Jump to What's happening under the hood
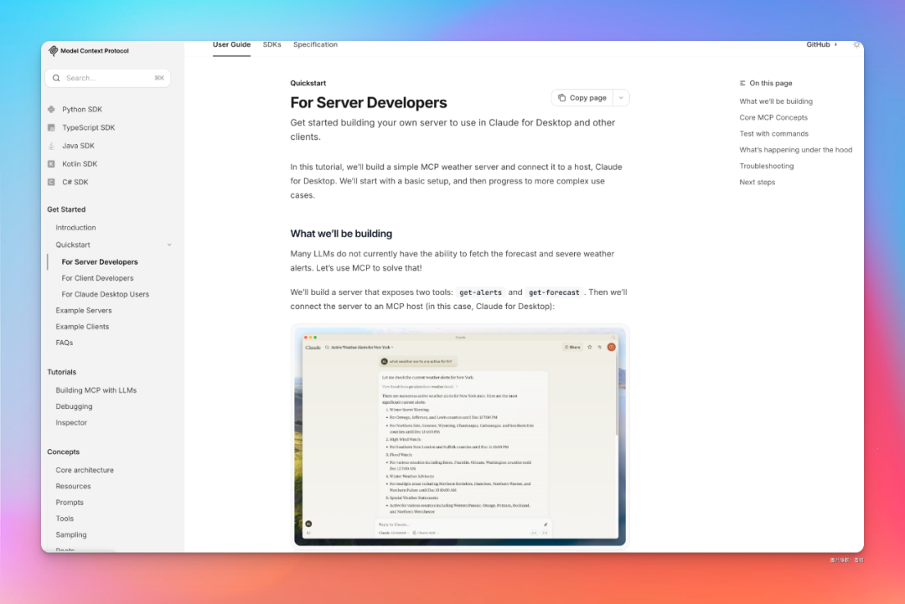The width and height of the screenshot is (905, 604). (x=795, y=149)
